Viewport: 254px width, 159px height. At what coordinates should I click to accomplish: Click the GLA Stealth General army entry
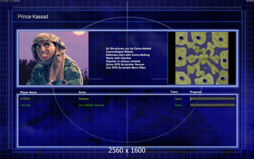point(91,105)
